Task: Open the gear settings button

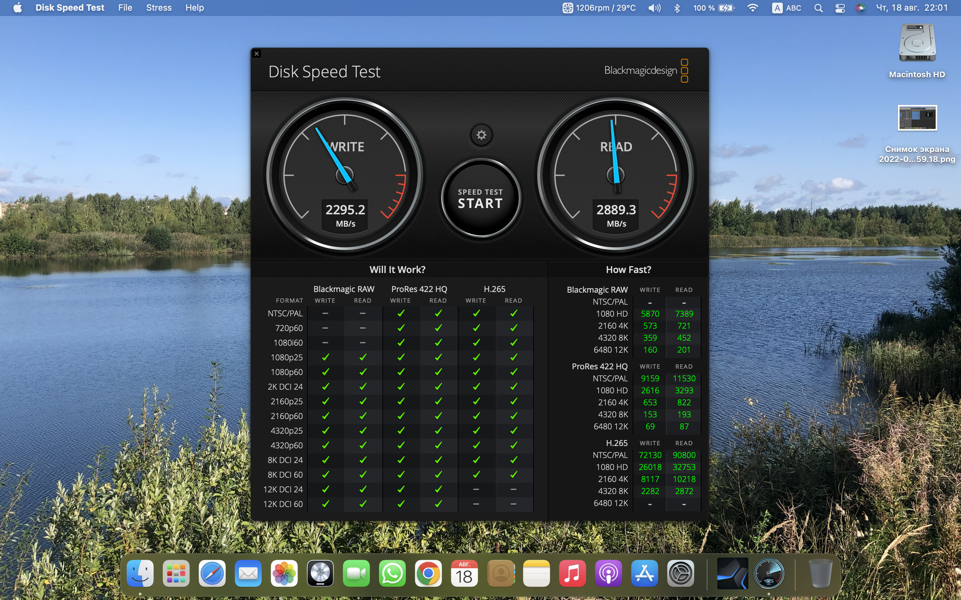Action: [x=481, y=135]
